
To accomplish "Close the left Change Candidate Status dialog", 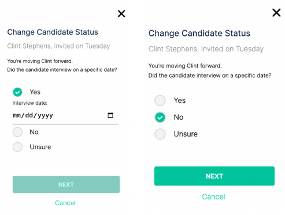I will [121, 14].
